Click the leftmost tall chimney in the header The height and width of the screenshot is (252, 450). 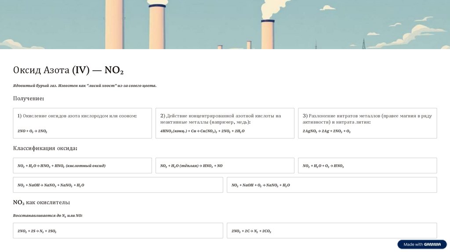pyautogui.click(x=114, y=24)
